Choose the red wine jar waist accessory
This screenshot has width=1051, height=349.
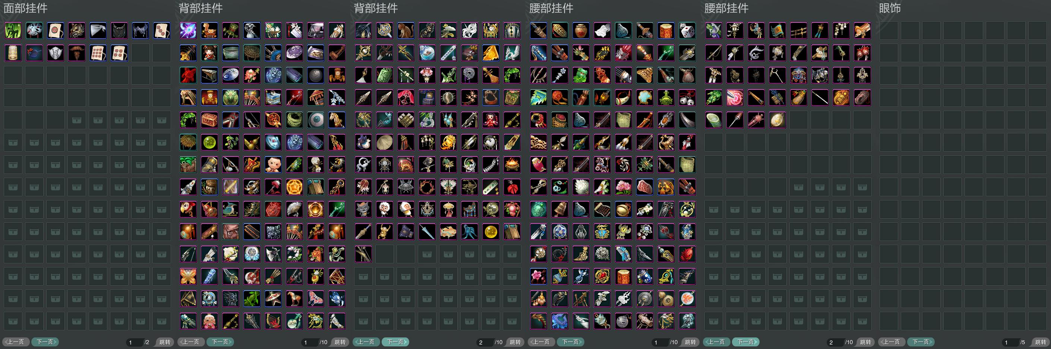point(581,31)
